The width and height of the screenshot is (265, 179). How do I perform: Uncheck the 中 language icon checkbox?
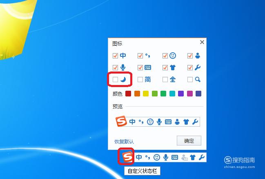coord(115,56)
